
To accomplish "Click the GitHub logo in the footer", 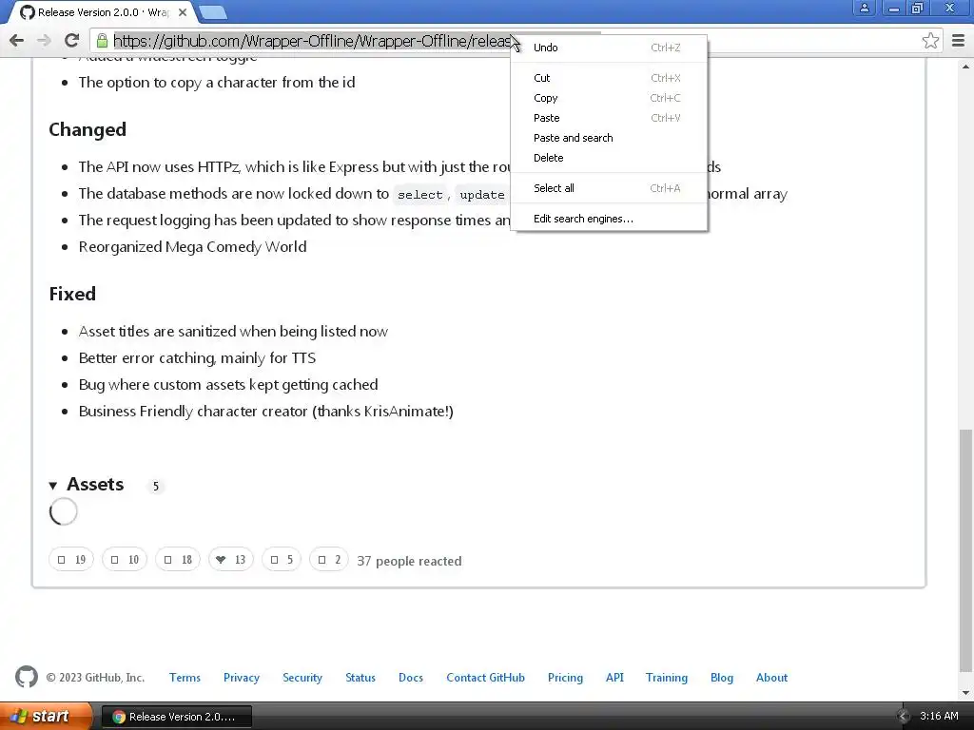I will coord(27,677).
